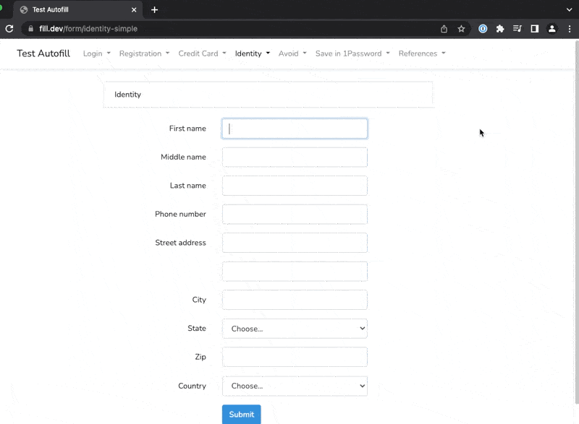
Task: Bookmark this page with the star icon
Action: point(461,29)
